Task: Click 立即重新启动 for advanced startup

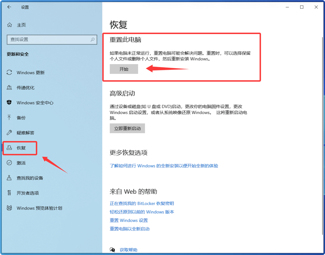Action: (127, 128)
